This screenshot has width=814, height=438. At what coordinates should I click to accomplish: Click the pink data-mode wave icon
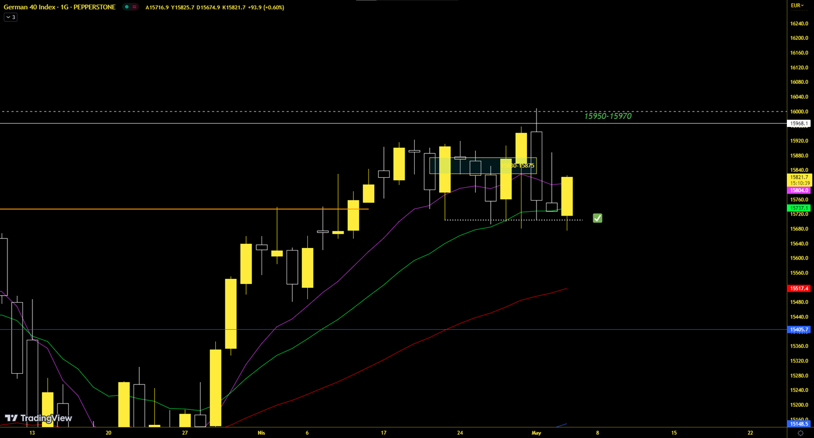(135, 7)
